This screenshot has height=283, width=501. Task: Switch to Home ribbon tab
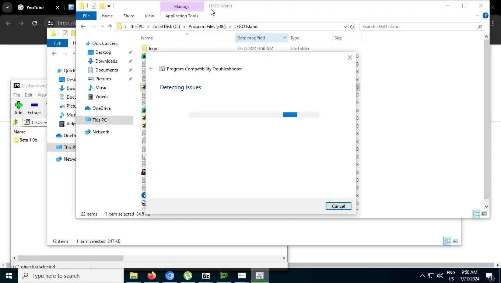[107, 16]
